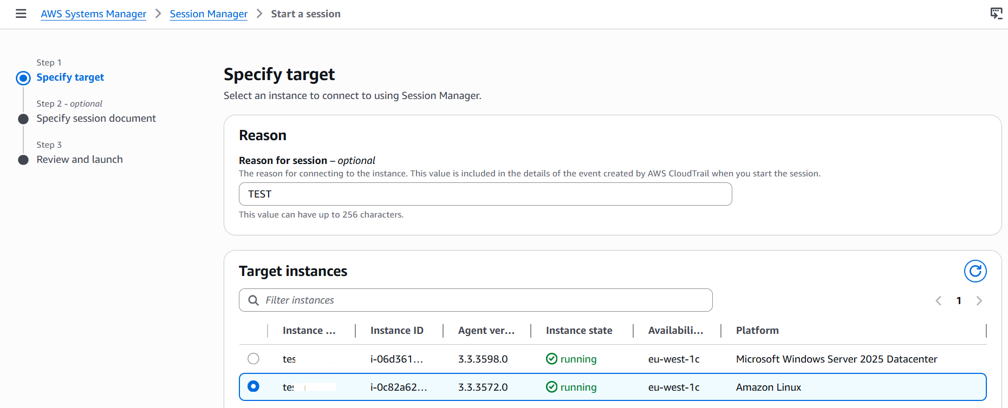
Task: Refresh the Target instances list
Action: click(975, 271)
